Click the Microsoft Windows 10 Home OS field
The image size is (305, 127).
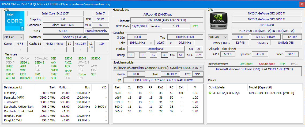tap(254, 71)
